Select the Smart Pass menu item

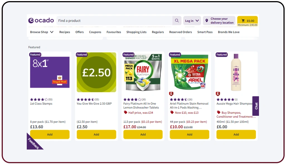tap(205, 32)
